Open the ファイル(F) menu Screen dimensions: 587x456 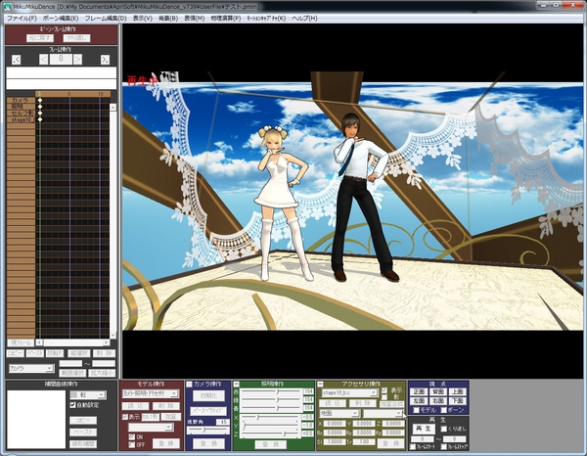(22, 18)
